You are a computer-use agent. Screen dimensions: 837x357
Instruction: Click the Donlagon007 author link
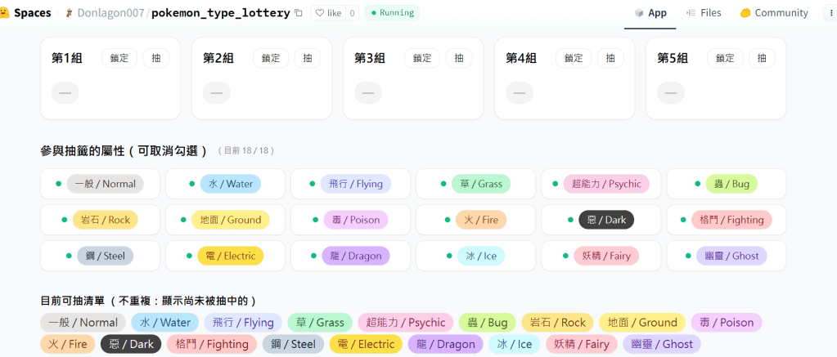tap(111, 13)
